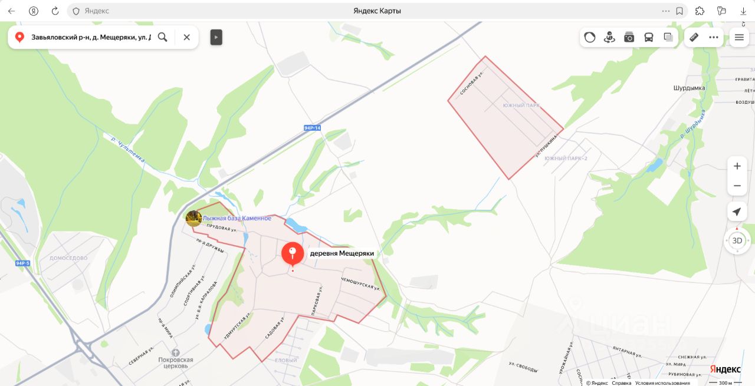Reload the page in browser toolbar

pos(55,11)
